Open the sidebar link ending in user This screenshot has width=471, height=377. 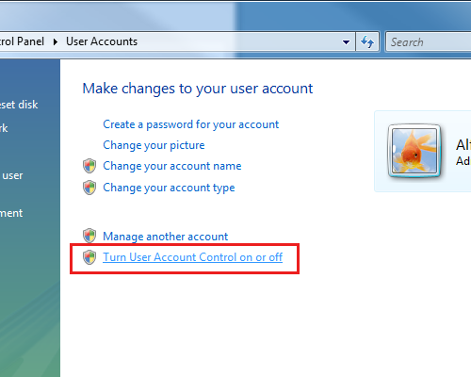[11, 175]
